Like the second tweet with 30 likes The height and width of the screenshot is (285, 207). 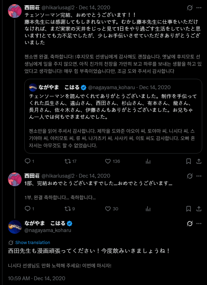(112, 209)
